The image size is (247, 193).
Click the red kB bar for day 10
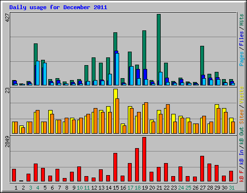tap(79, 174)
